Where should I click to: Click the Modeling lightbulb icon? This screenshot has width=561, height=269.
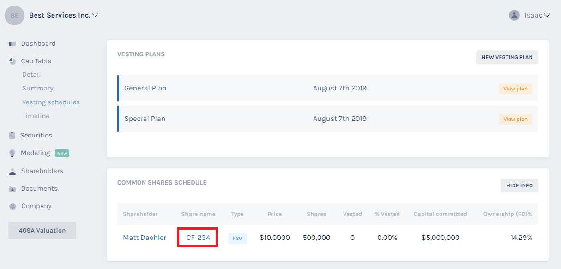click(x=12, y=153)
